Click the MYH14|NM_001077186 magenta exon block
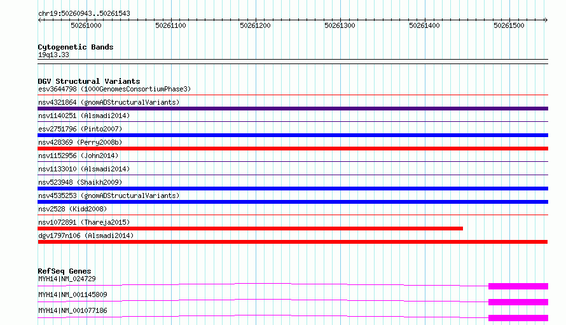 (518, 318)
